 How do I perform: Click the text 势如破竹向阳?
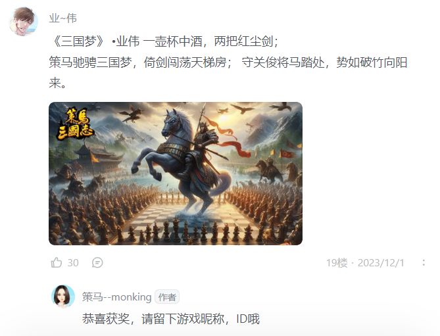click(x=372, y=62)
